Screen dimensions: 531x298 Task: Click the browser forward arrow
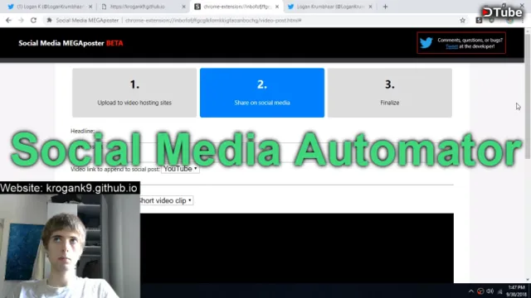[21, 20]
